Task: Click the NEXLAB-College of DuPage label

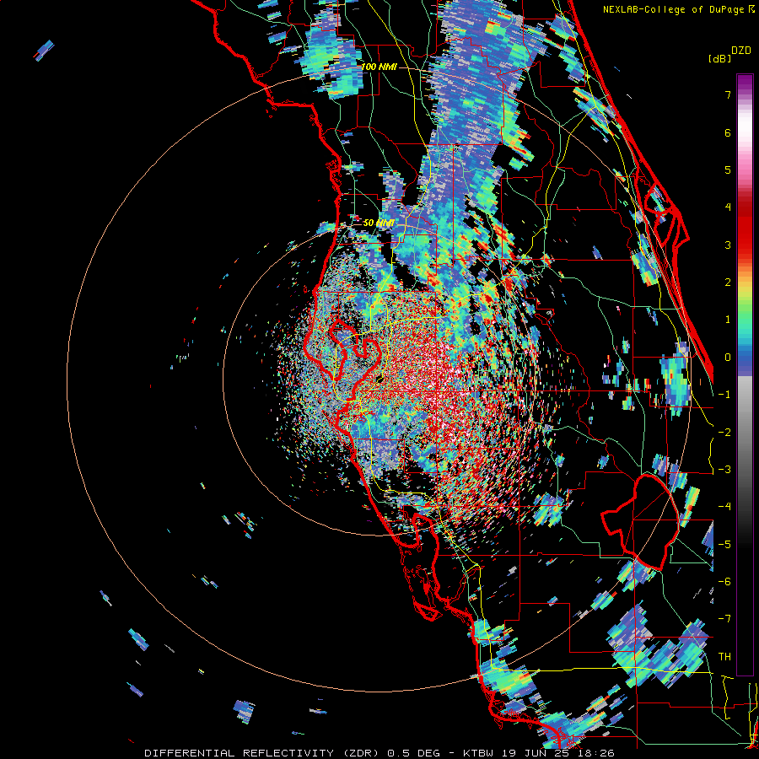Action: [679, 9]
